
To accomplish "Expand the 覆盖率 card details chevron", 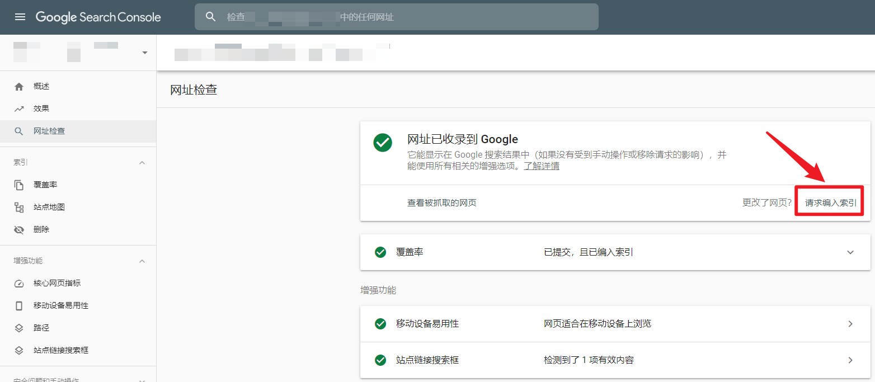I will pos(850,252).
